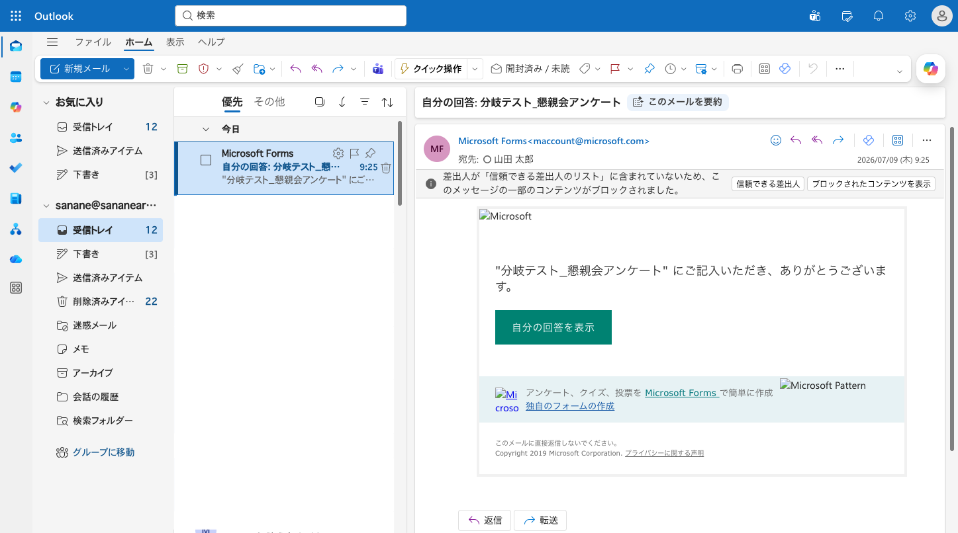Screen dimensions: 958x533
Task: Open the Delete options dropdown arrow
Action: tap(163, 69)
